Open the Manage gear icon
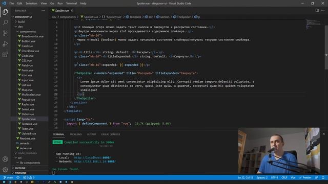328x184 pixels. (5, 170)
